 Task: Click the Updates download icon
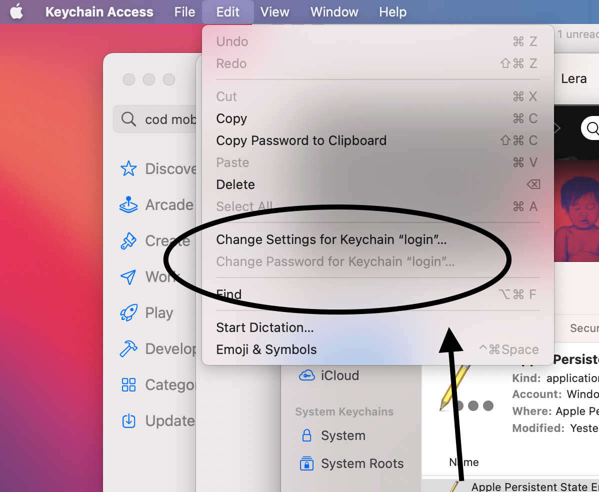coord(128,420)
